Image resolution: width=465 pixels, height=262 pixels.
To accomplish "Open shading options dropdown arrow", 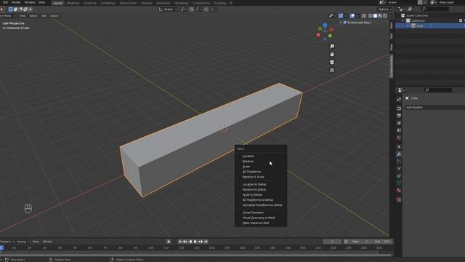I will pyautogui.click(x=390, y=16).
